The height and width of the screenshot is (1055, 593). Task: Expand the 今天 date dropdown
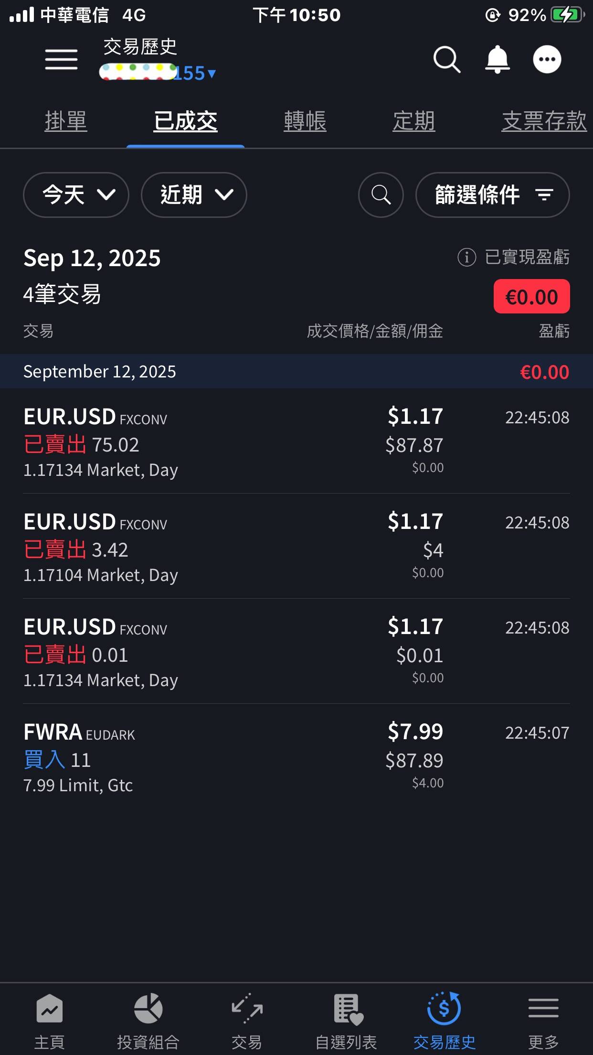tap(76, 195)
